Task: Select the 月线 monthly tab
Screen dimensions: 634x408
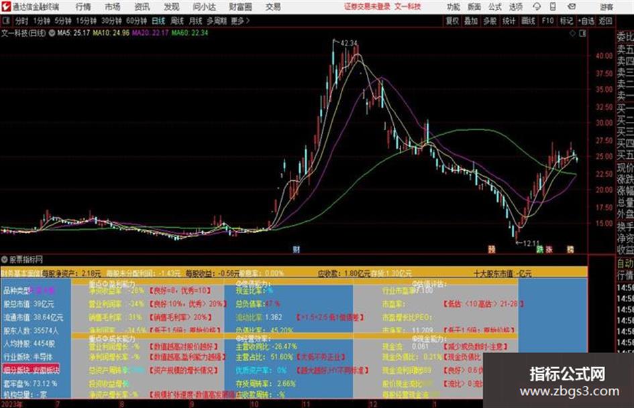Action: tap(195, 21)
